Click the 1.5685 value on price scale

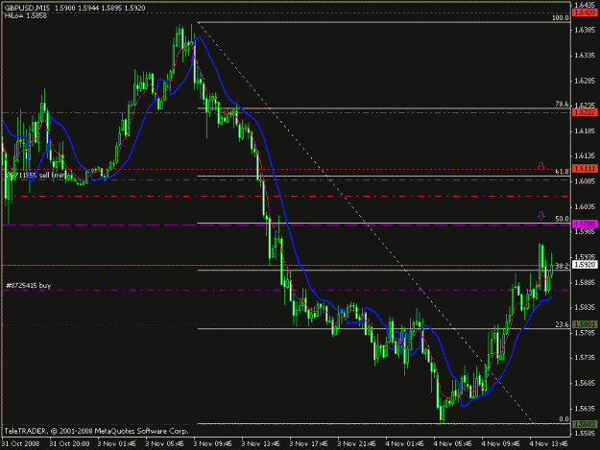pos(585,383)
